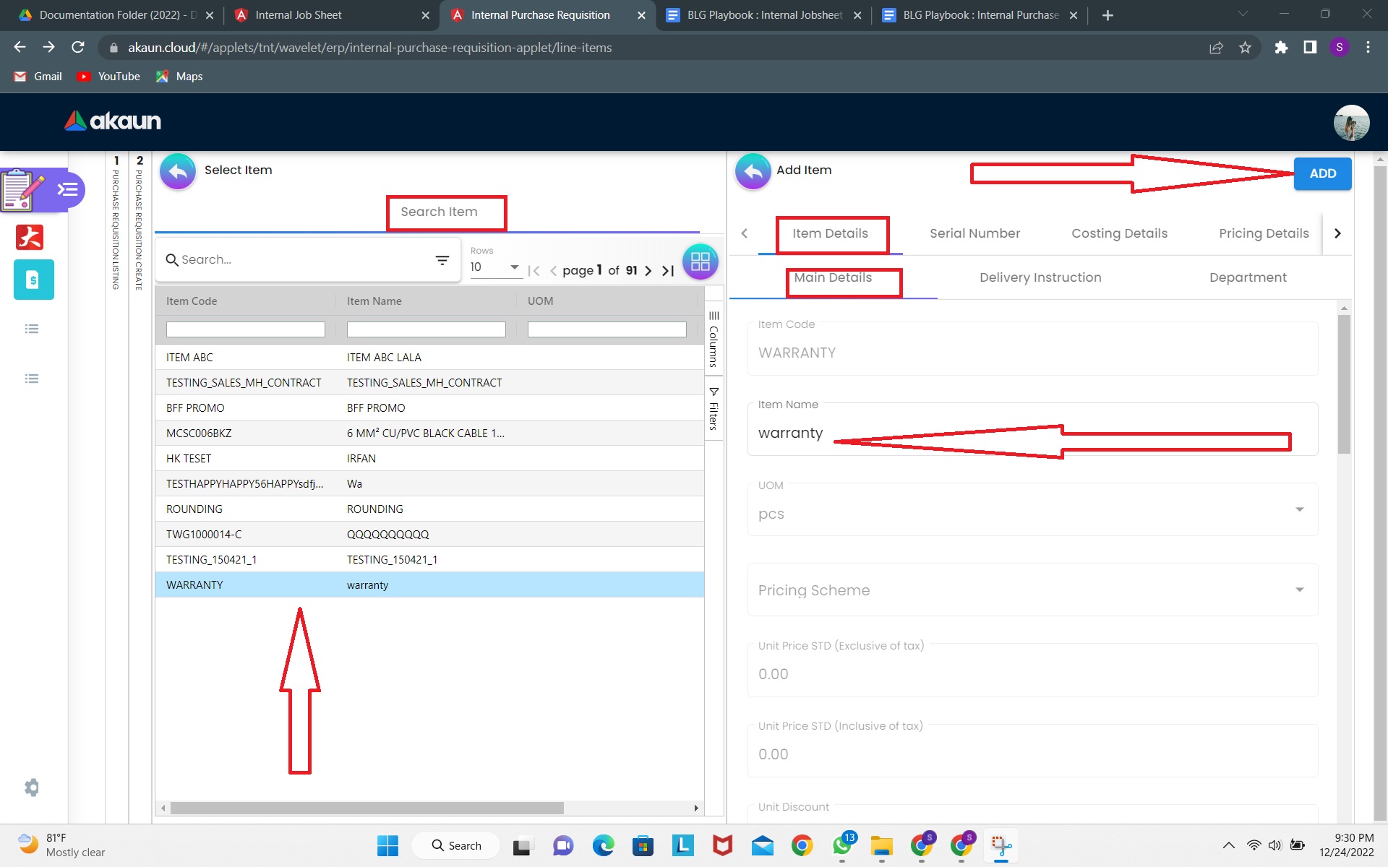Expand the UOM dropdown

tap(1299, 509)
